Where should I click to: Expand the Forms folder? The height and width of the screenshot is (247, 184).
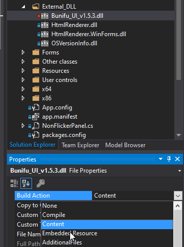(x=23, y=52)
